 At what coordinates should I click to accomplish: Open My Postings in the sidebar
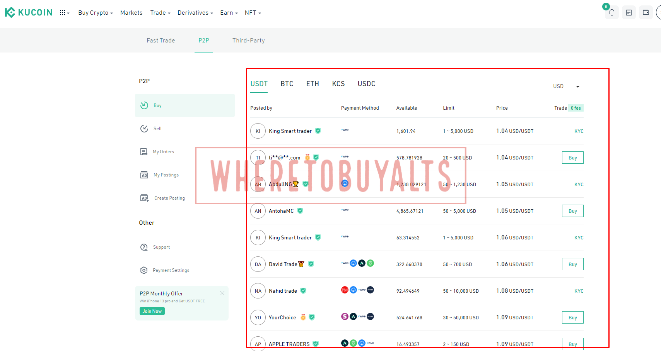click(185, 175)
